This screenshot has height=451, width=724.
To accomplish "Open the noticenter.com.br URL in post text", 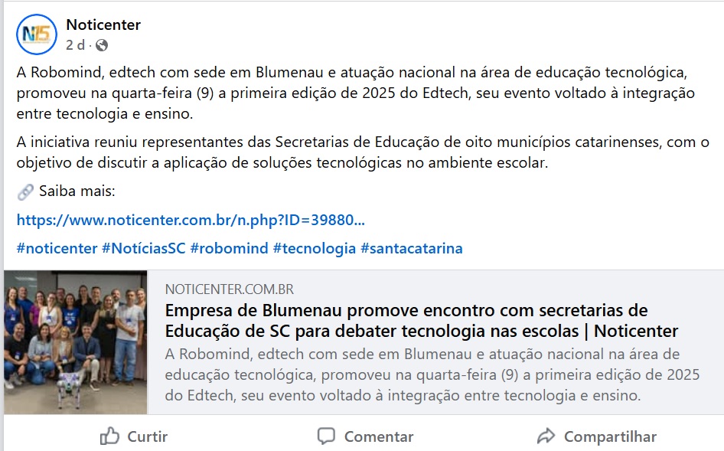I will click(191, 221).
